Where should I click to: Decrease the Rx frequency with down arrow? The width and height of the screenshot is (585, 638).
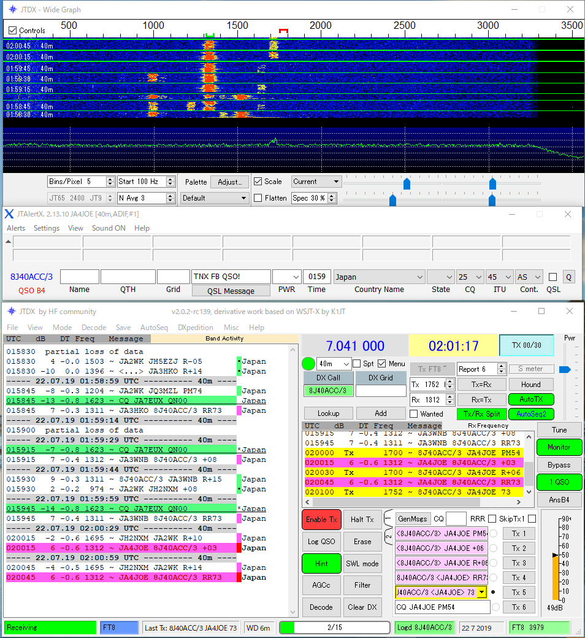449,402
